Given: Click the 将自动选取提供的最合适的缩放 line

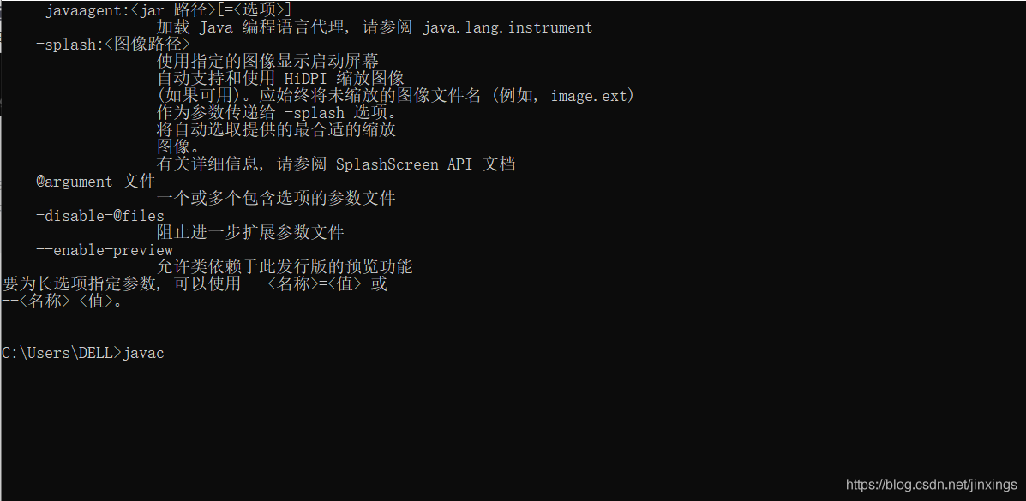Looking at the screenshot, I should click(276, 130).
